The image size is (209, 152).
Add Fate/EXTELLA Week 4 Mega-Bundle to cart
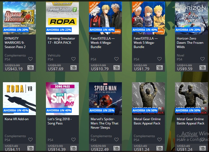[117, 68]
